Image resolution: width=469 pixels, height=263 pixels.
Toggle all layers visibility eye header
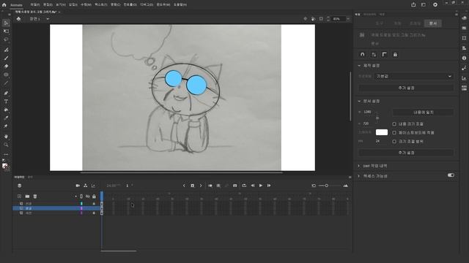click(x=88, y=197)
